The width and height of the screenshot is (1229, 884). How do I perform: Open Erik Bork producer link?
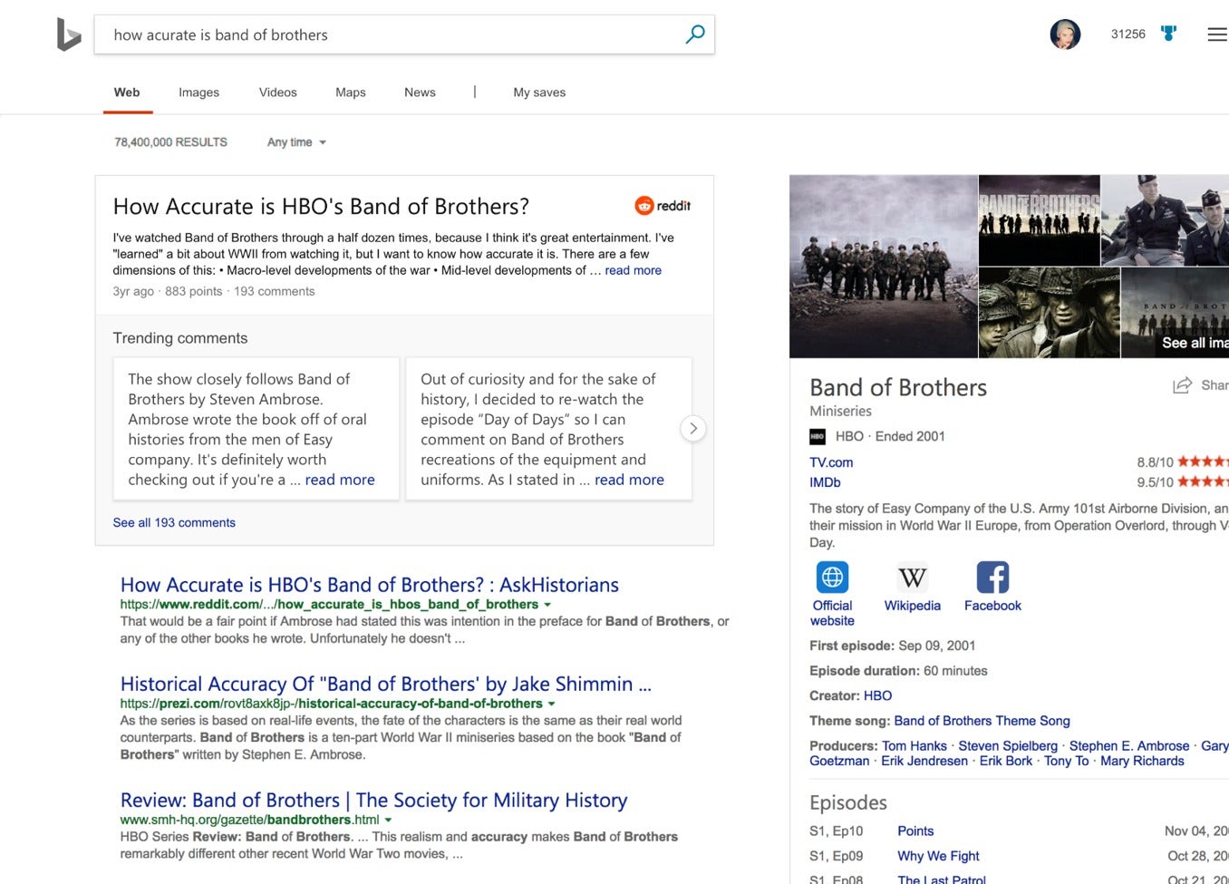click(x=1006, y=761)
